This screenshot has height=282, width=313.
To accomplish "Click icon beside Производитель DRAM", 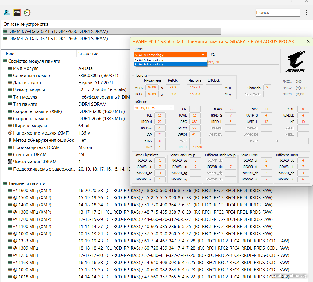I will click(10, 147).
